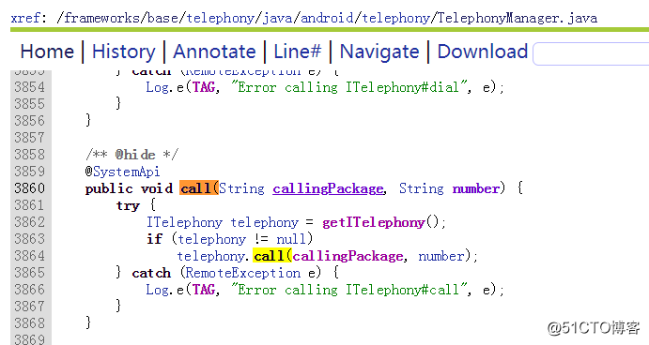The image size is (649, 345).
Task: Open 'RemoteException' on line 3865
Action: pyautogui.click(x=242, y=273)
